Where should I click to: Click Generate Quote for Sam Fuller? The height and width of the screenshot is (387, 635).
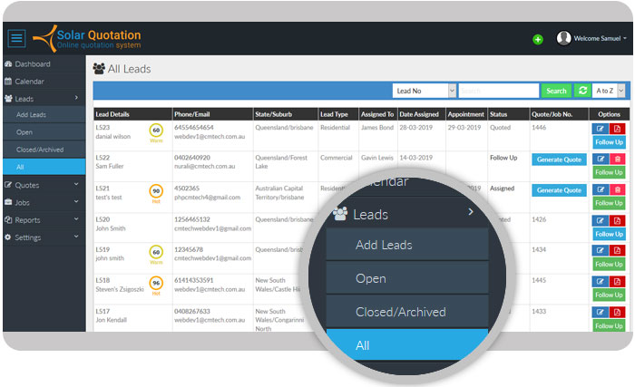pos(559,160)
